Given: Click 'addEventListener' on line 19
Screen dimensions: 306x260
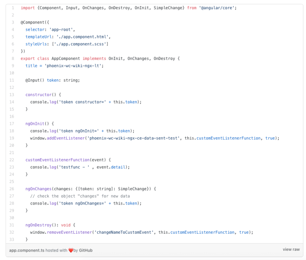Looking at the screenshot, I should click(x=66, y=138).
